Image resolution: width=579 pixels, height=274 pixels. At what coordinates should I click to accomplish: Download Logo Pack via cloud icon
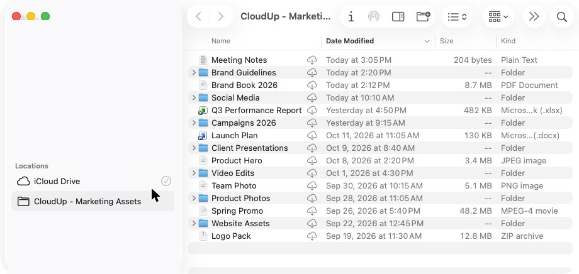point(312,236)
